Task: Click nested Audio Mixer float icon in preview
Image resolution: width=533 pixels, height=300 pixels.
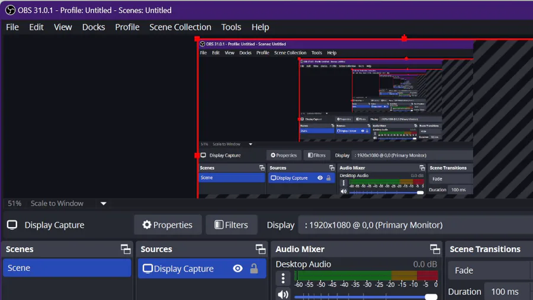Action: pyautogui.click(x=422, y=168)
